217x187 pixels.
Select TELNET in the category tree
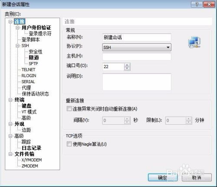pos(28,70)
